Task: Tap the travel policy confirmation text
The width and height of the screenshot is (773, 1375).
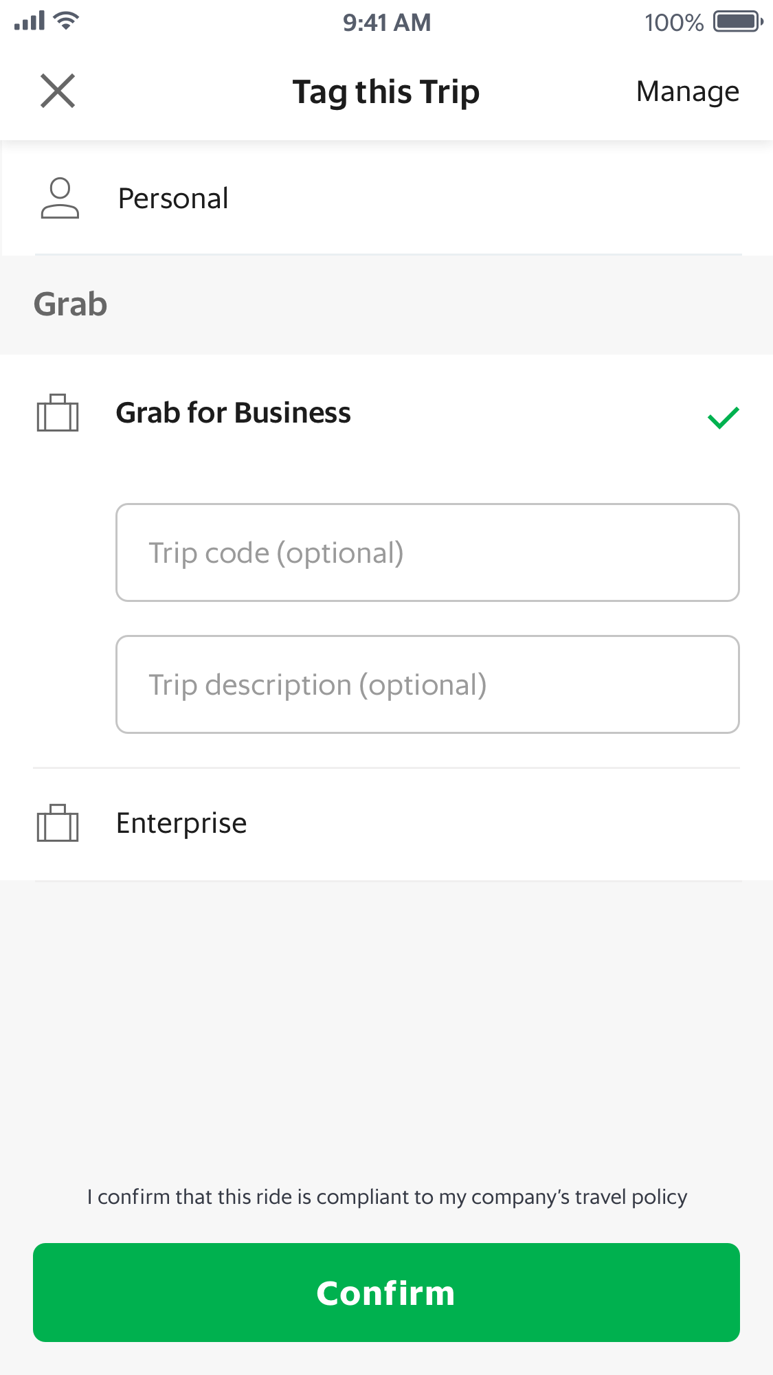Action: (387, 1197)
